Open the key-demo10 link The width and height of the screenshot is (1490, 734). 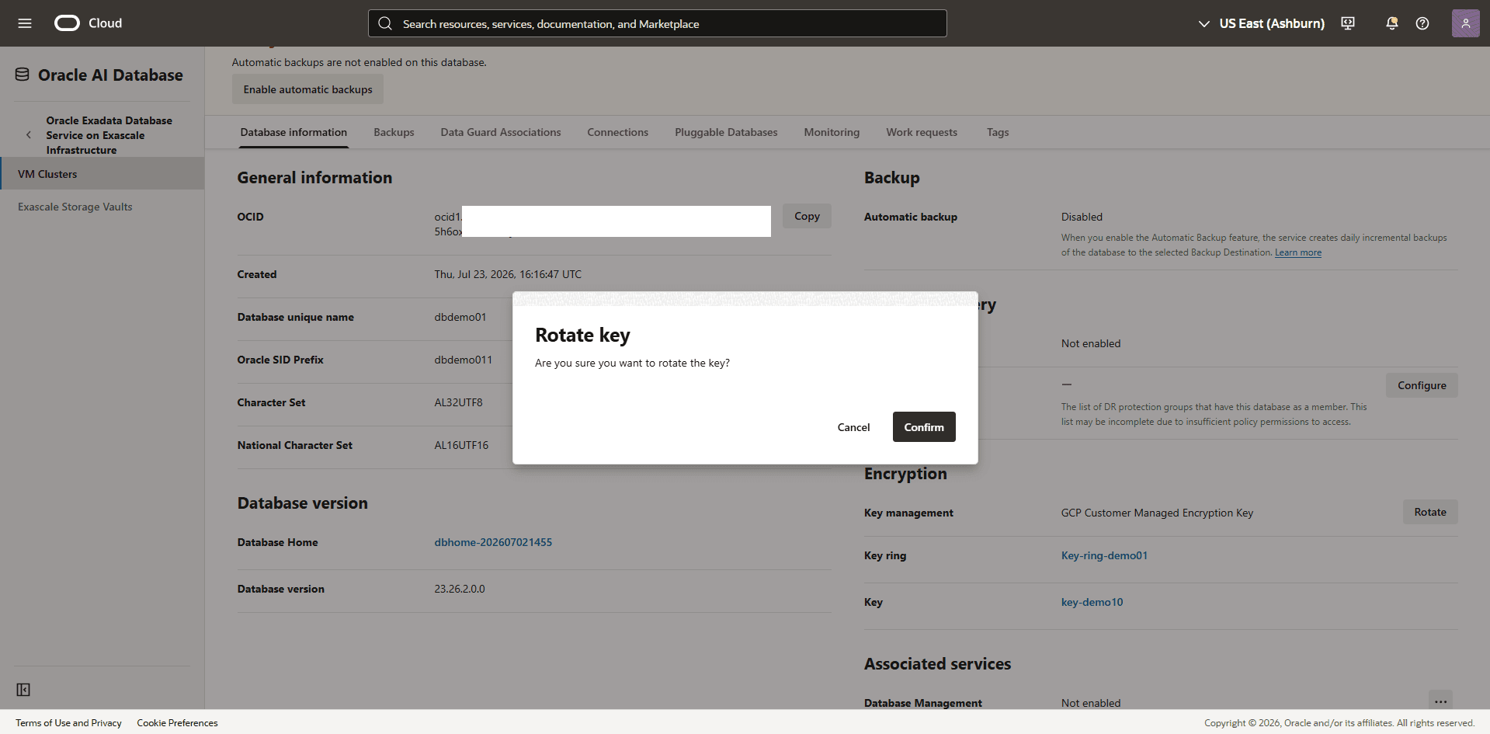tap(1092, 602)
